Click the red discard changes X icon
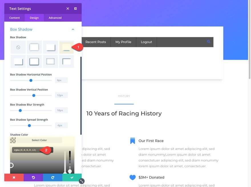The image size is (251, 187). pyautogui.click(x=14, y=177)
